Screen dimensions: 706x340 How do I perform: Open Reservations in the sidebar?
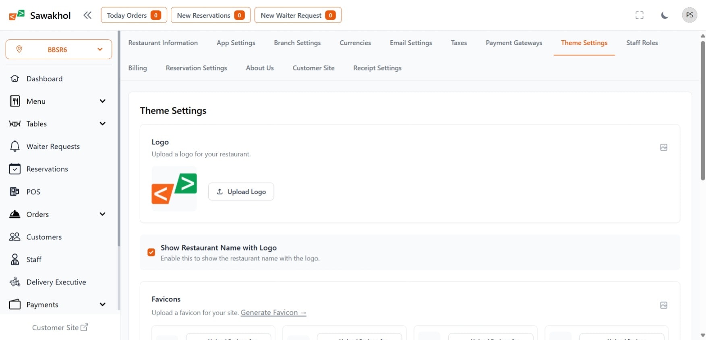tap(59, 169)
